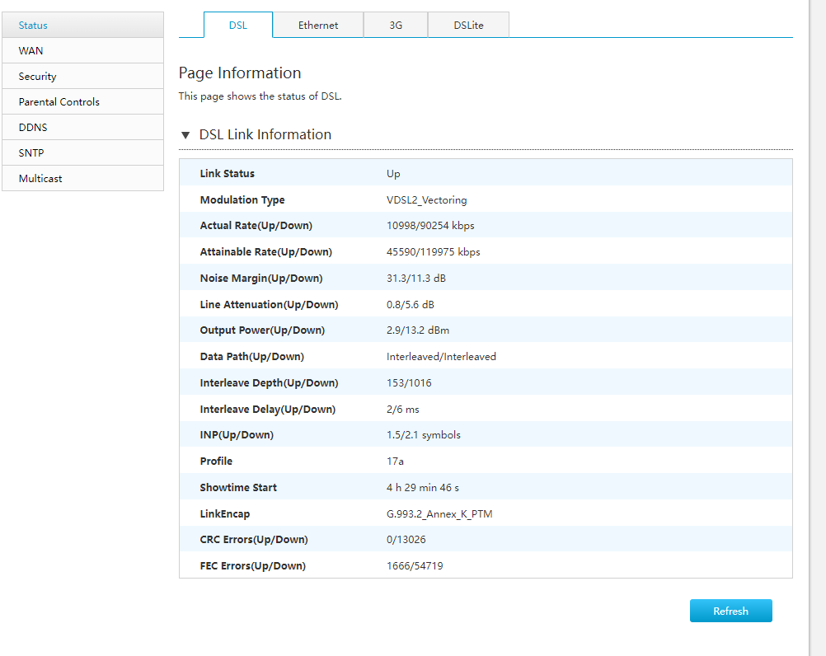826x656 pixels.
Task: Click the 'Interleave Depth(Up/Down)' label
Action: pos(270,382)
